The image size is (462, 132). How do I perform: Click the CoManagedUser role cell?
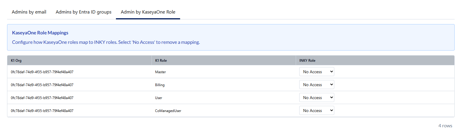pos(168,111)
